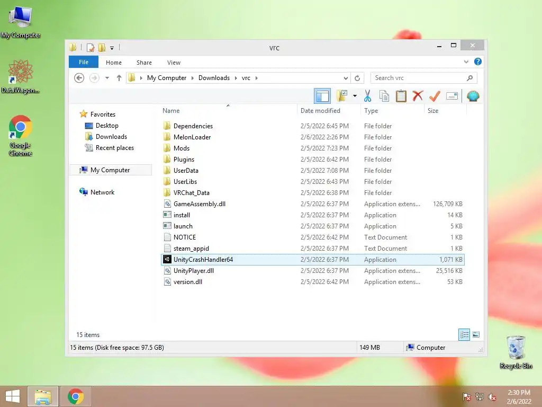Select My Computer in navigation pane
542x407 pixels.
[110, 170]
